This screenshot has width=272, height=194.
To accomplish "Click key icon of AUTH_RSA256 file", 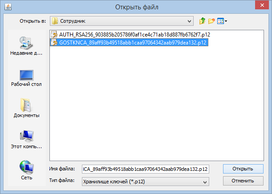I will pyautogui.click(x=55, y=34).
